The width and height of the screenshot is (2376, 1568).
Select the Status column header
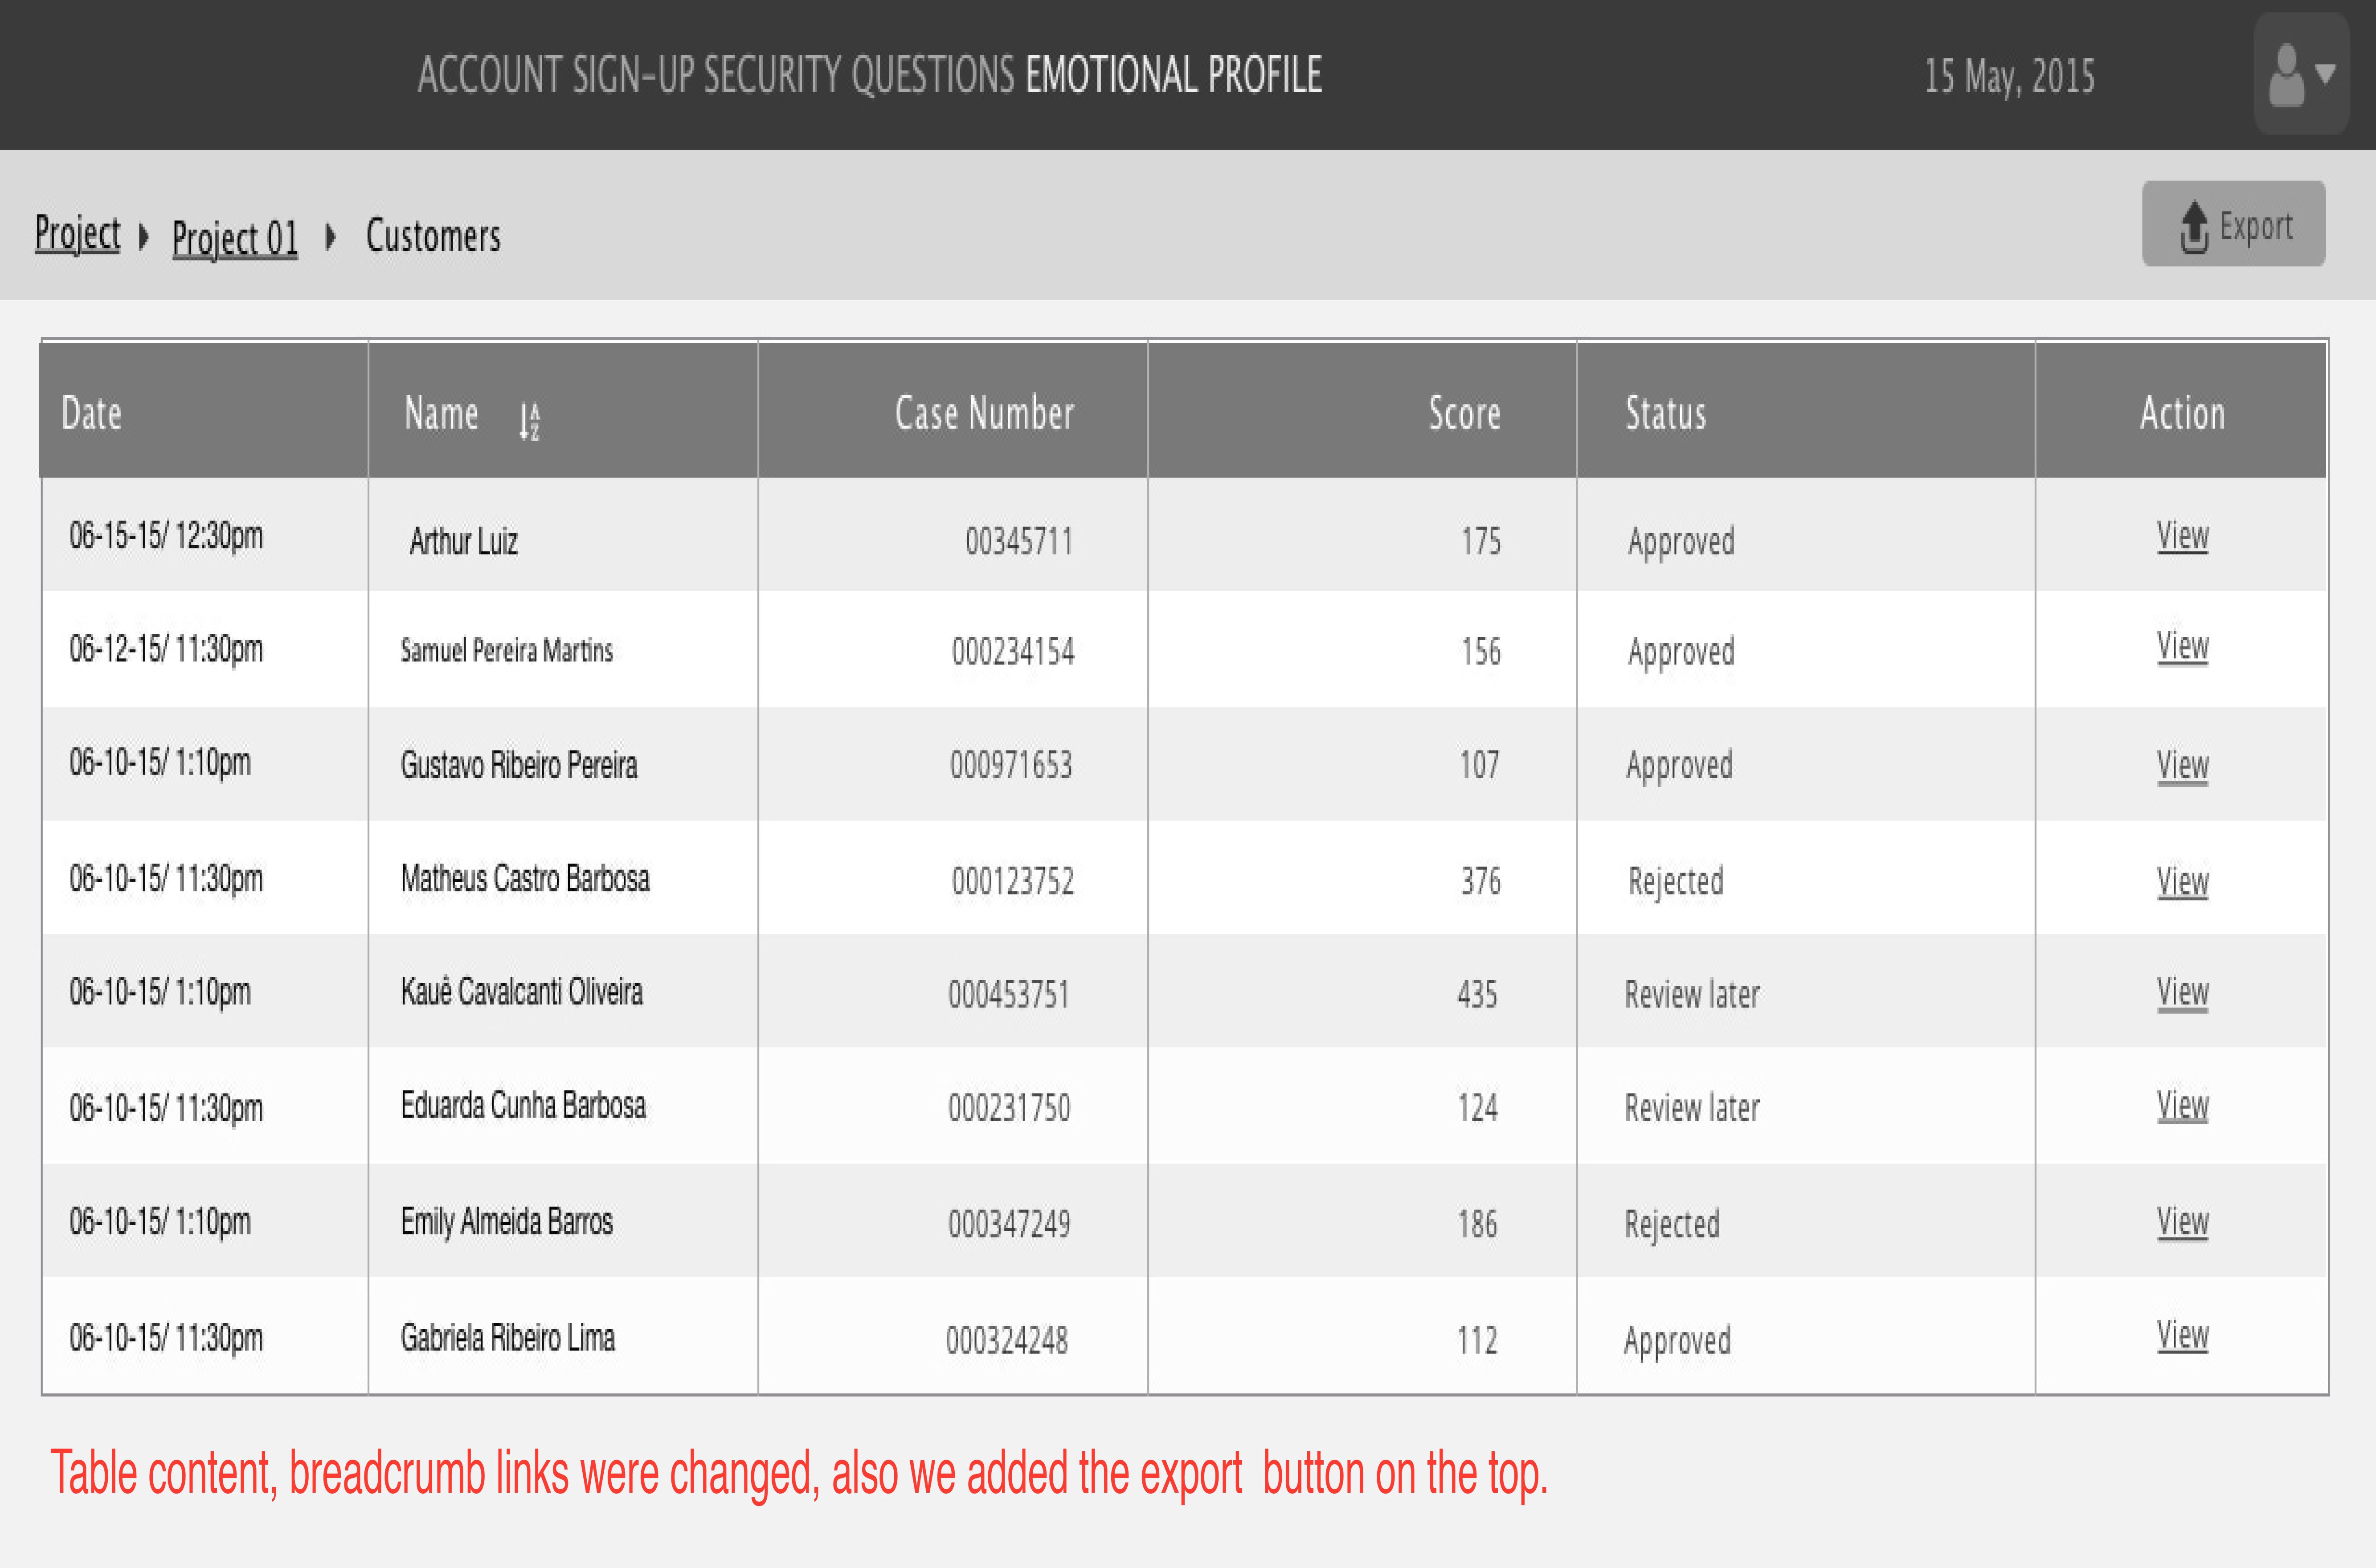click(1666, 413)
